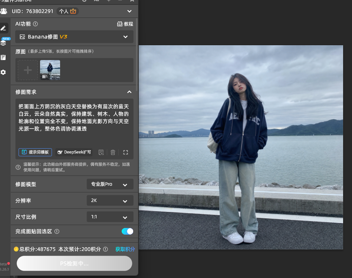Viewport: 352px width, 278px height.
Task: Select the edit pencil sidebar icon
Action: [x=3, y=28]
